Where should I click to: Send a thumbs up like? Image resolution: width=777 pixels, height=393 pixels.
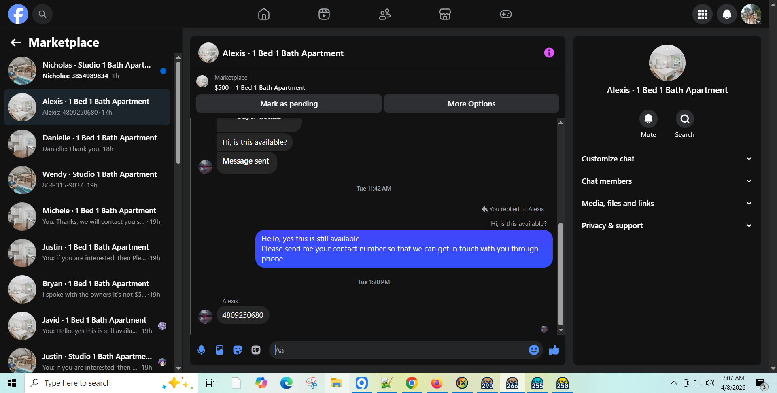(x=554, y=350)
